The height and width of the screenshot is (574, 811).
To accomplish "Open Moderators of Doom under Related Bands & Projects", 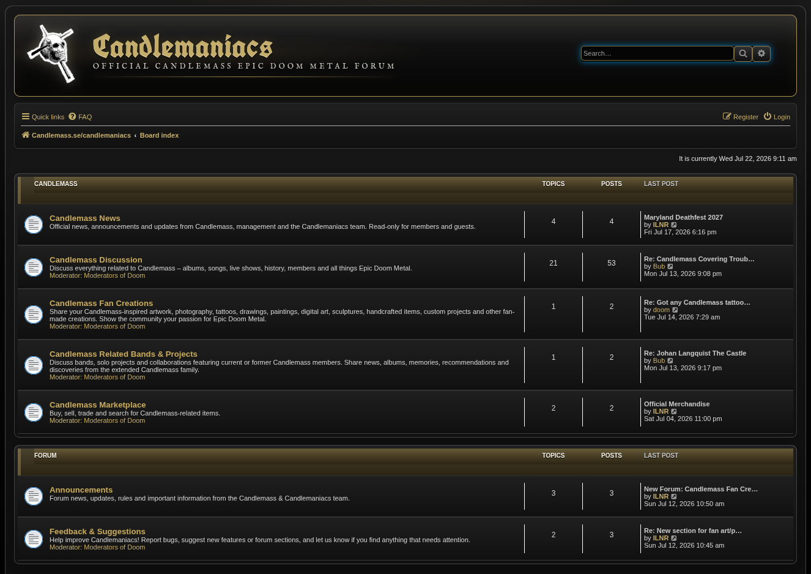I will pos(114,378).
